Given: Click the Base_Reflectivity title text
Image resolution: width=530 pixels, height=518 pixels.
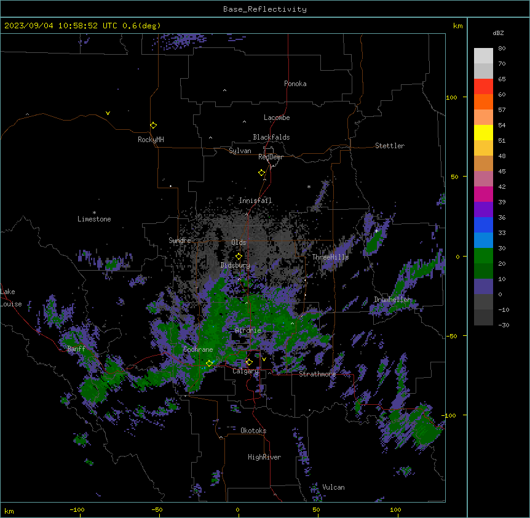Looking at the screenshot, I should tap(265, 9).
